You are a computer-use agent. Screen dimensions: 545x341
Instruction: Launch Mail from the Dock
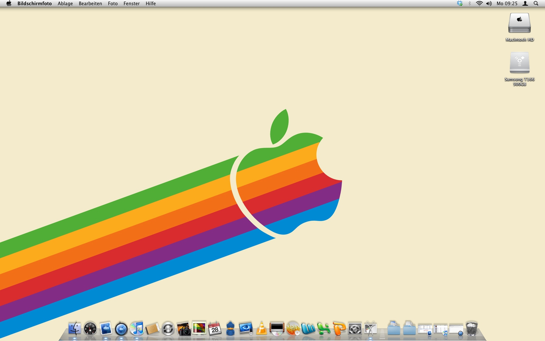click(x=106, y=329)
